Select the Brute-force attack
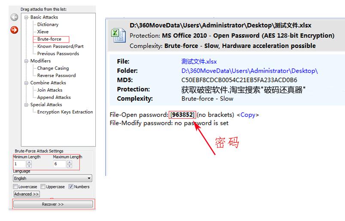The width and height of the screenshot is (345, 221). [x=49, y=39]
